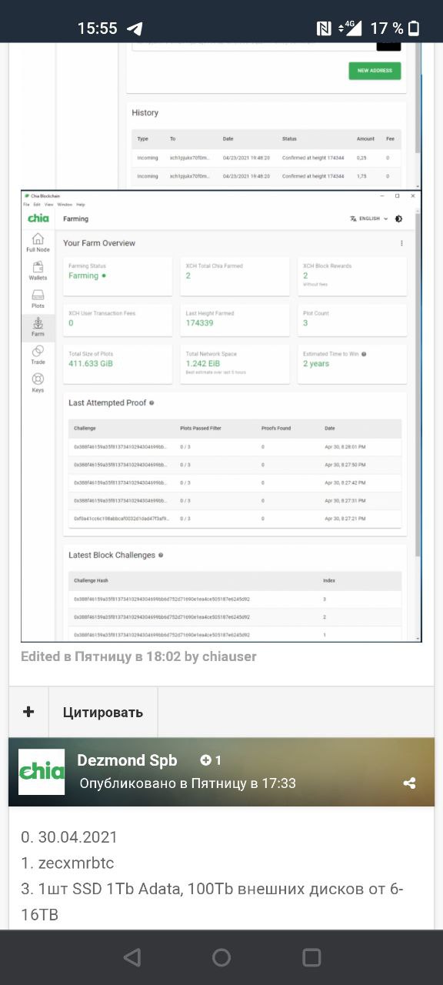The width and height of the screenshot is (443, 985).
Task: Open the Wallets section in Chia sidebar
Action: 38,271
